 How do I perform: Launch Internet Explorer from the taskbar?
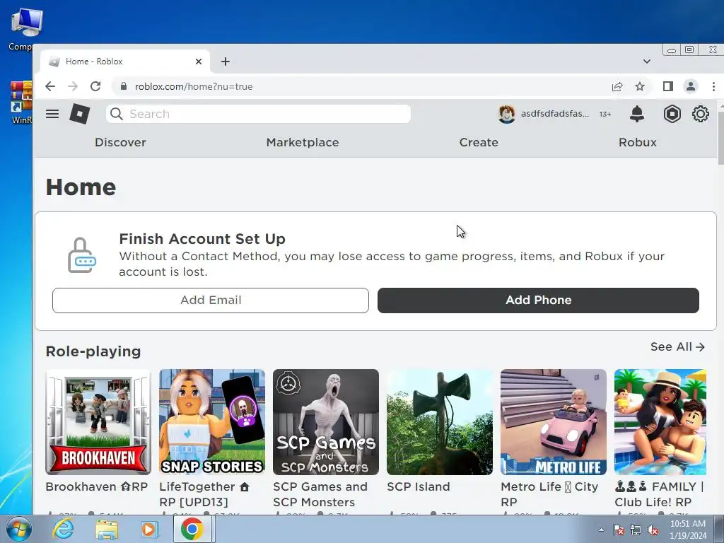(x=63, y=529)
